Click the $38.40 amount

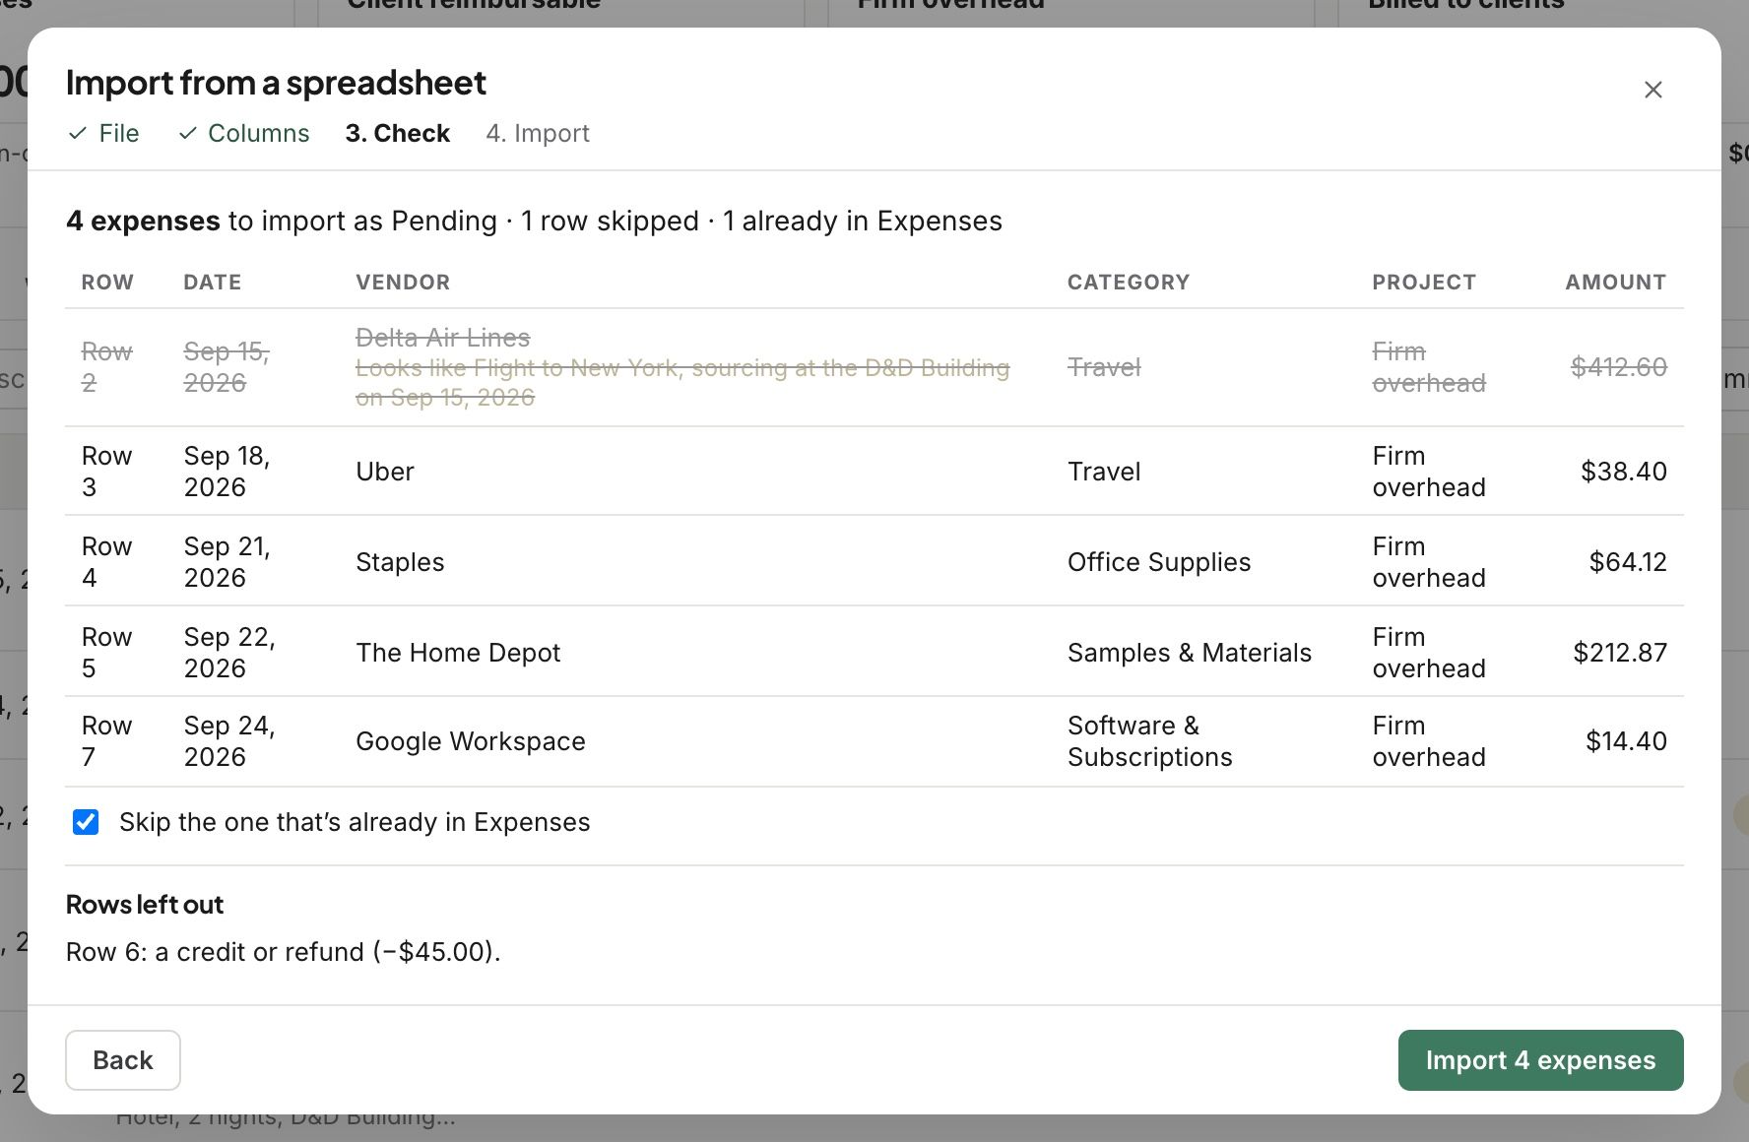click(1624, 472)
